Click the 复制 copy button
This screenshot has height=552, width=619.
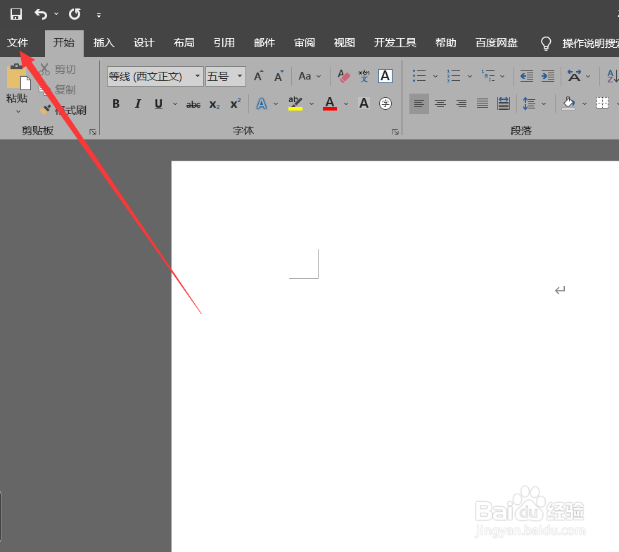coord(58,89)
